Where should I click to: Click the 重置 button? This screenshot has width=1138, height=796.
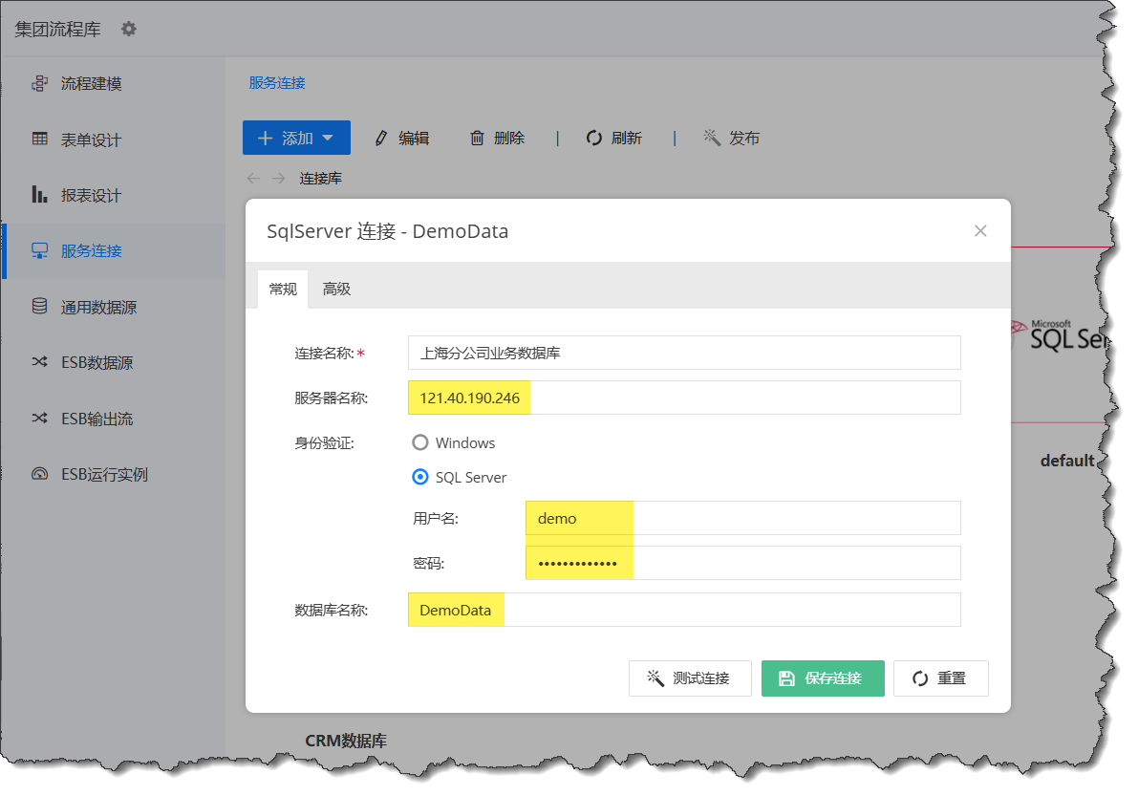940,678
